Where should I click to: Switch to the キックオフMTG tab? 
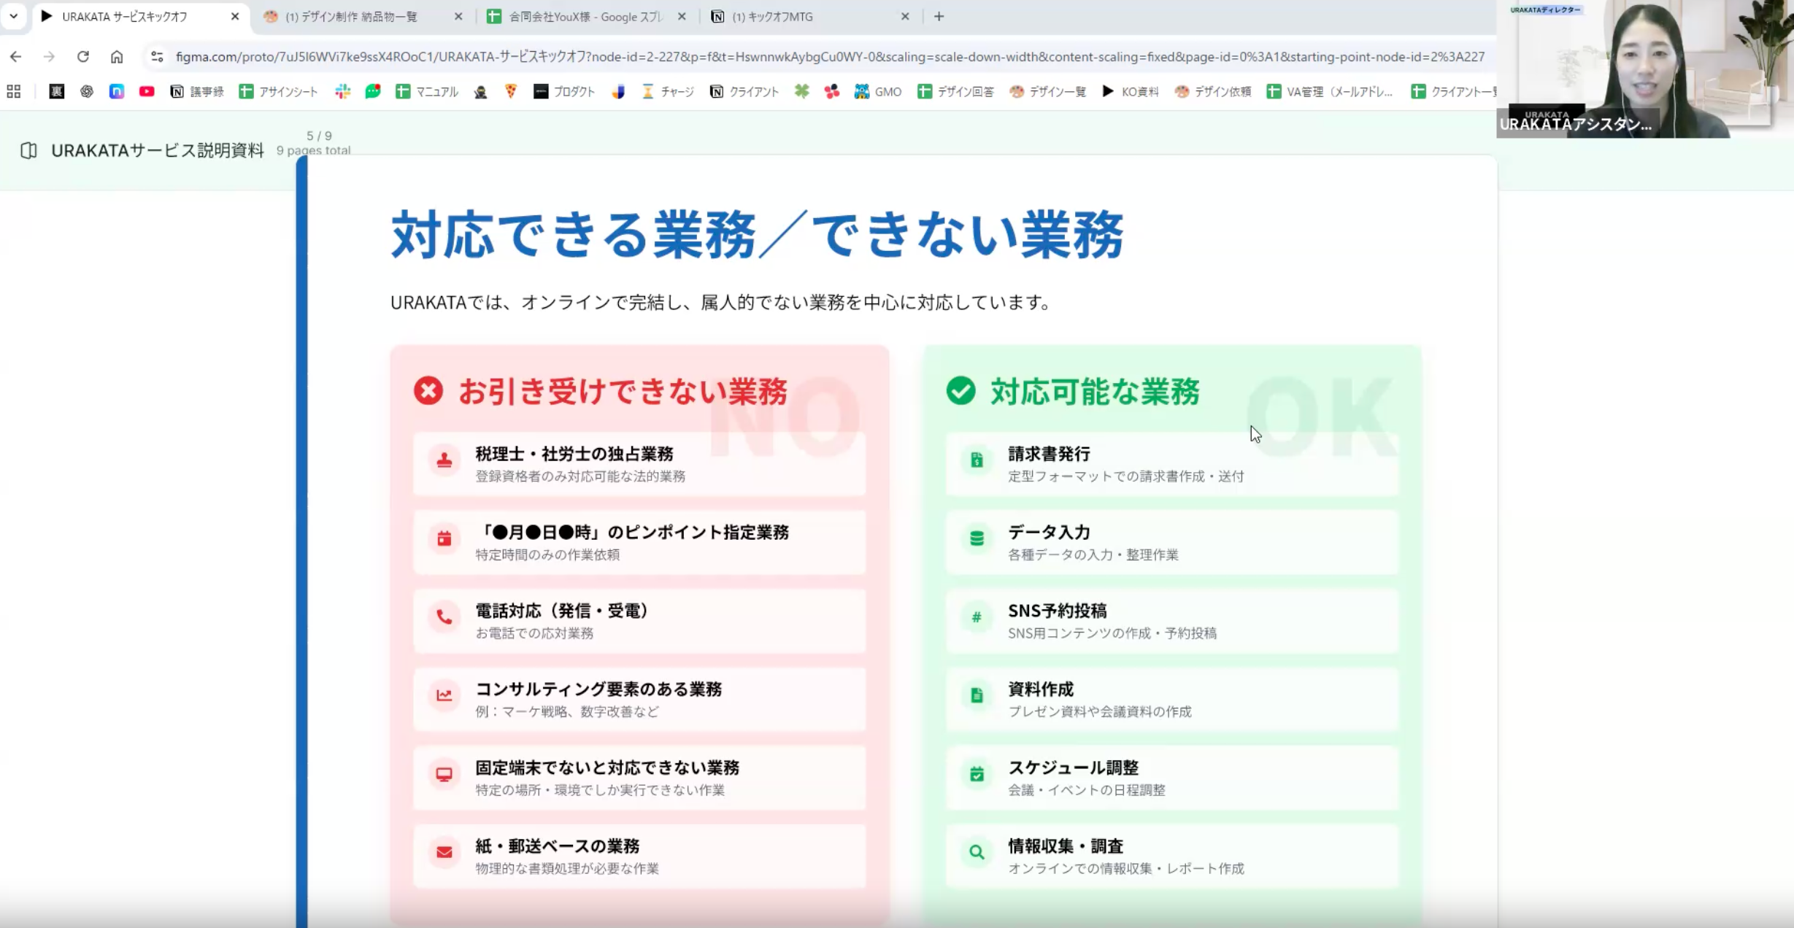[774, 16]
